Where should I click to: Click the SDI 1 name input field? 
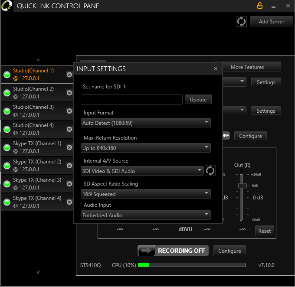click(x=131, y=99)
